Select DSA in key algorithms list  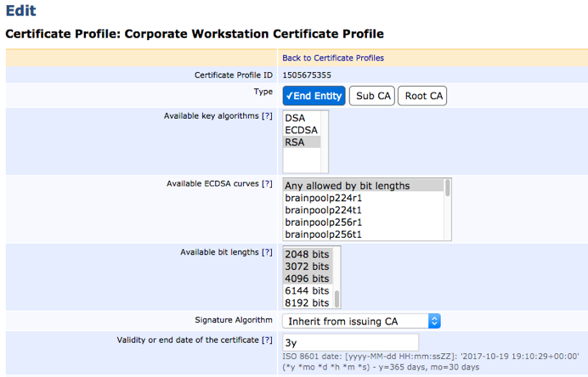click(x=295, y=118)
